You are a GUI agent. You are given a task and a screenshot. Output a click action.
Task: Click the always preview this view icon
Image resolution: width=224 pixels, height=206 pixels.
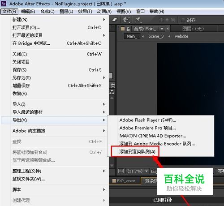tap(121, 171)
